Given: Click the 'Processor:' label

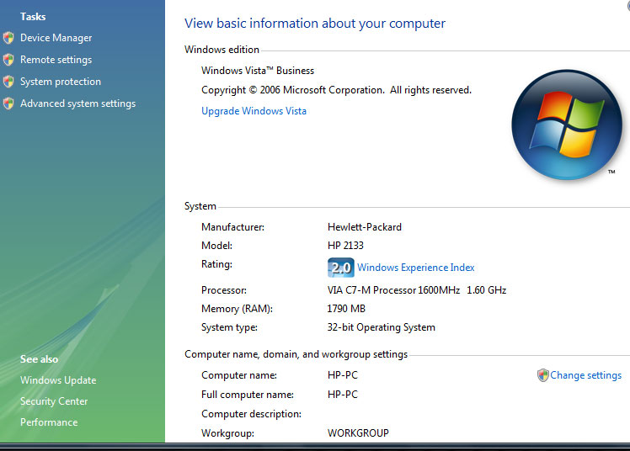Looking at the screenshot, I should [x=224, y=290].
